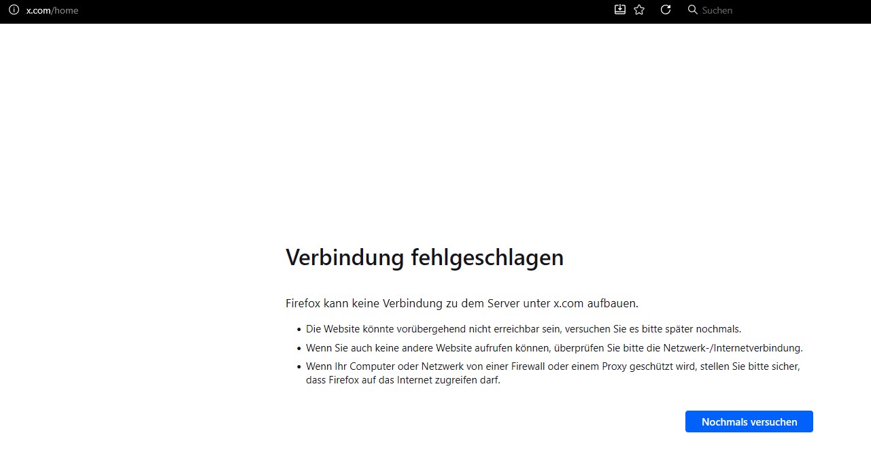
Task: Reload the page with the refresh icon
Action: [666, 10]
